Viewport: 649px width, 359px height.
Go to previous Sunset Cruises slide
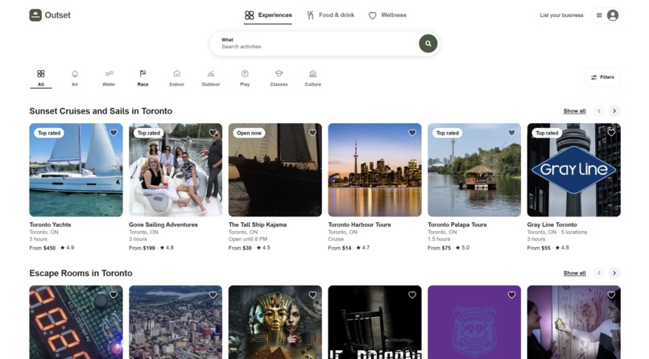[598, 111]
